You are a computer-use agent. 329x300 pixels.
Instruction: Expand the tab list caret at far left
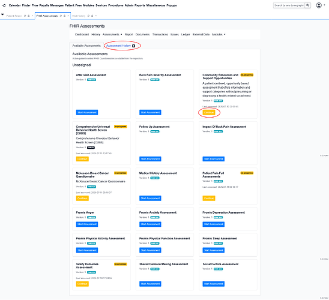pyautogui.click(x=2, y=14)
